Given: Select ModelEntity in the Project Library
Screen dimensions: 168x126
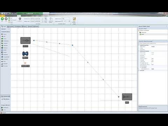Looking at the screenshot, I should (5, 107).
